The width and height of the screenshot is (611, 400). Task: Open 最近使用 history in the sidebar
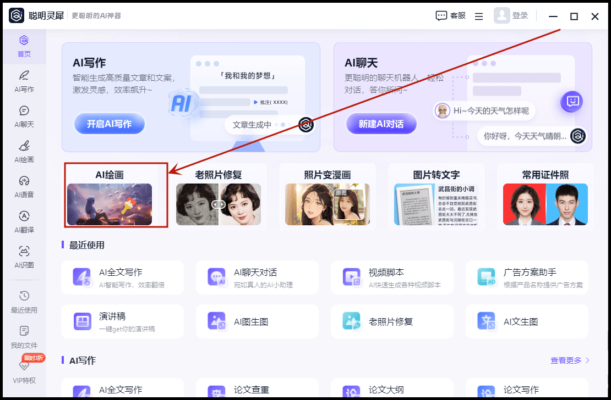coord(24,302)
